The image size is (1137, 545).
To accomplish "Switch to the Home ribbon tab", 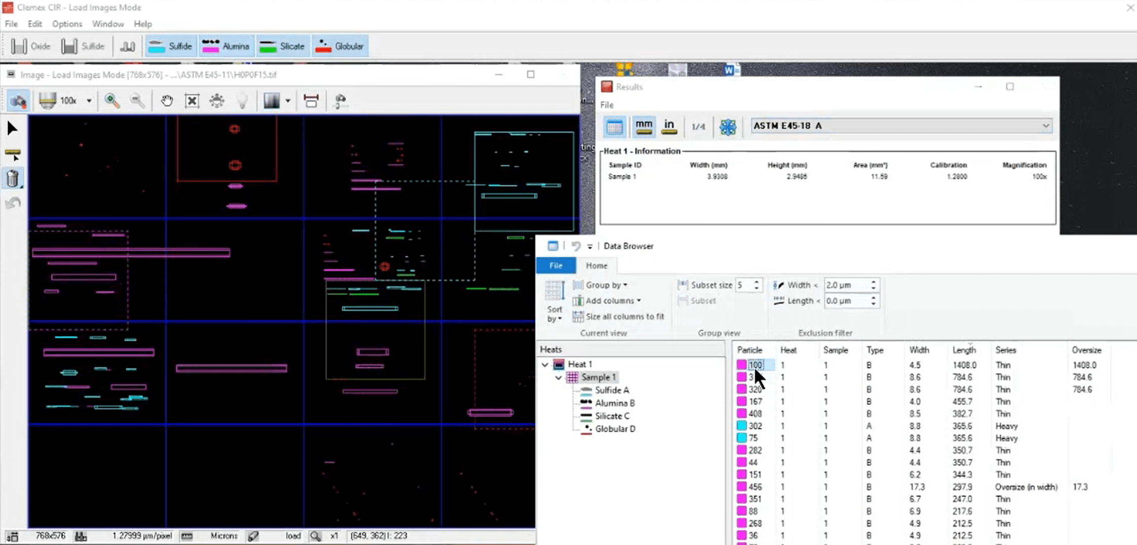I will 596,265.
